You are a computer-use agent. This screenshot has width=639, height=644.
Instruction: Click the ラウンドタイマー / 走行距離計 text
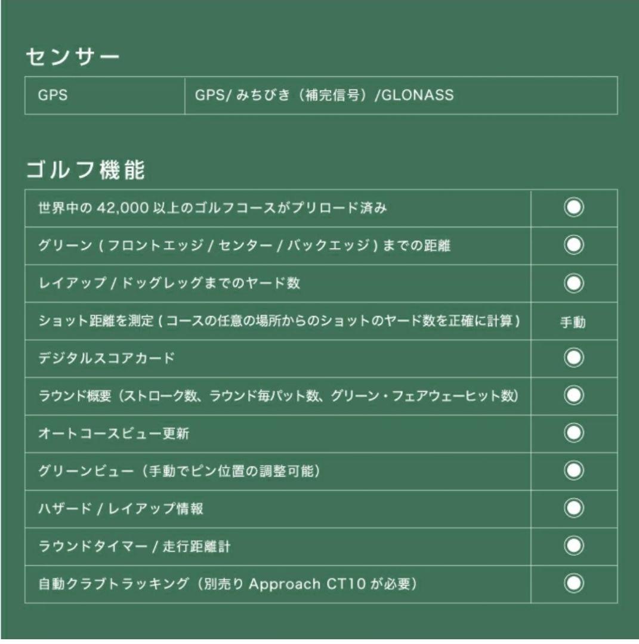[134, 546]
